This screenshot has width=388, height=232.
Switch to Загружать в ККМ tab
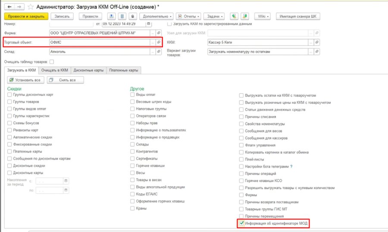click(22, 70)
